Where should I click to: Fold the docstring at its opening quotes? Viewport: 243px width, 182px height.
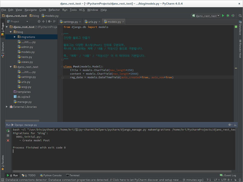click(62, 34)
